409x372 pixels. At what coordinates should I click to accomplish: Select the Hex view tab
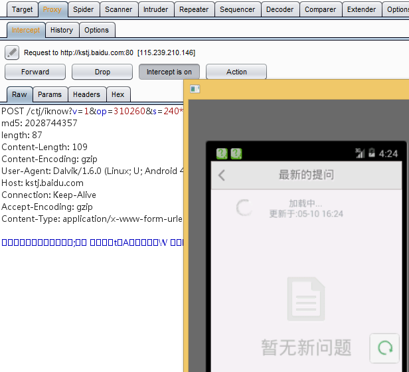pyautogui.click(x=118, y=94)
